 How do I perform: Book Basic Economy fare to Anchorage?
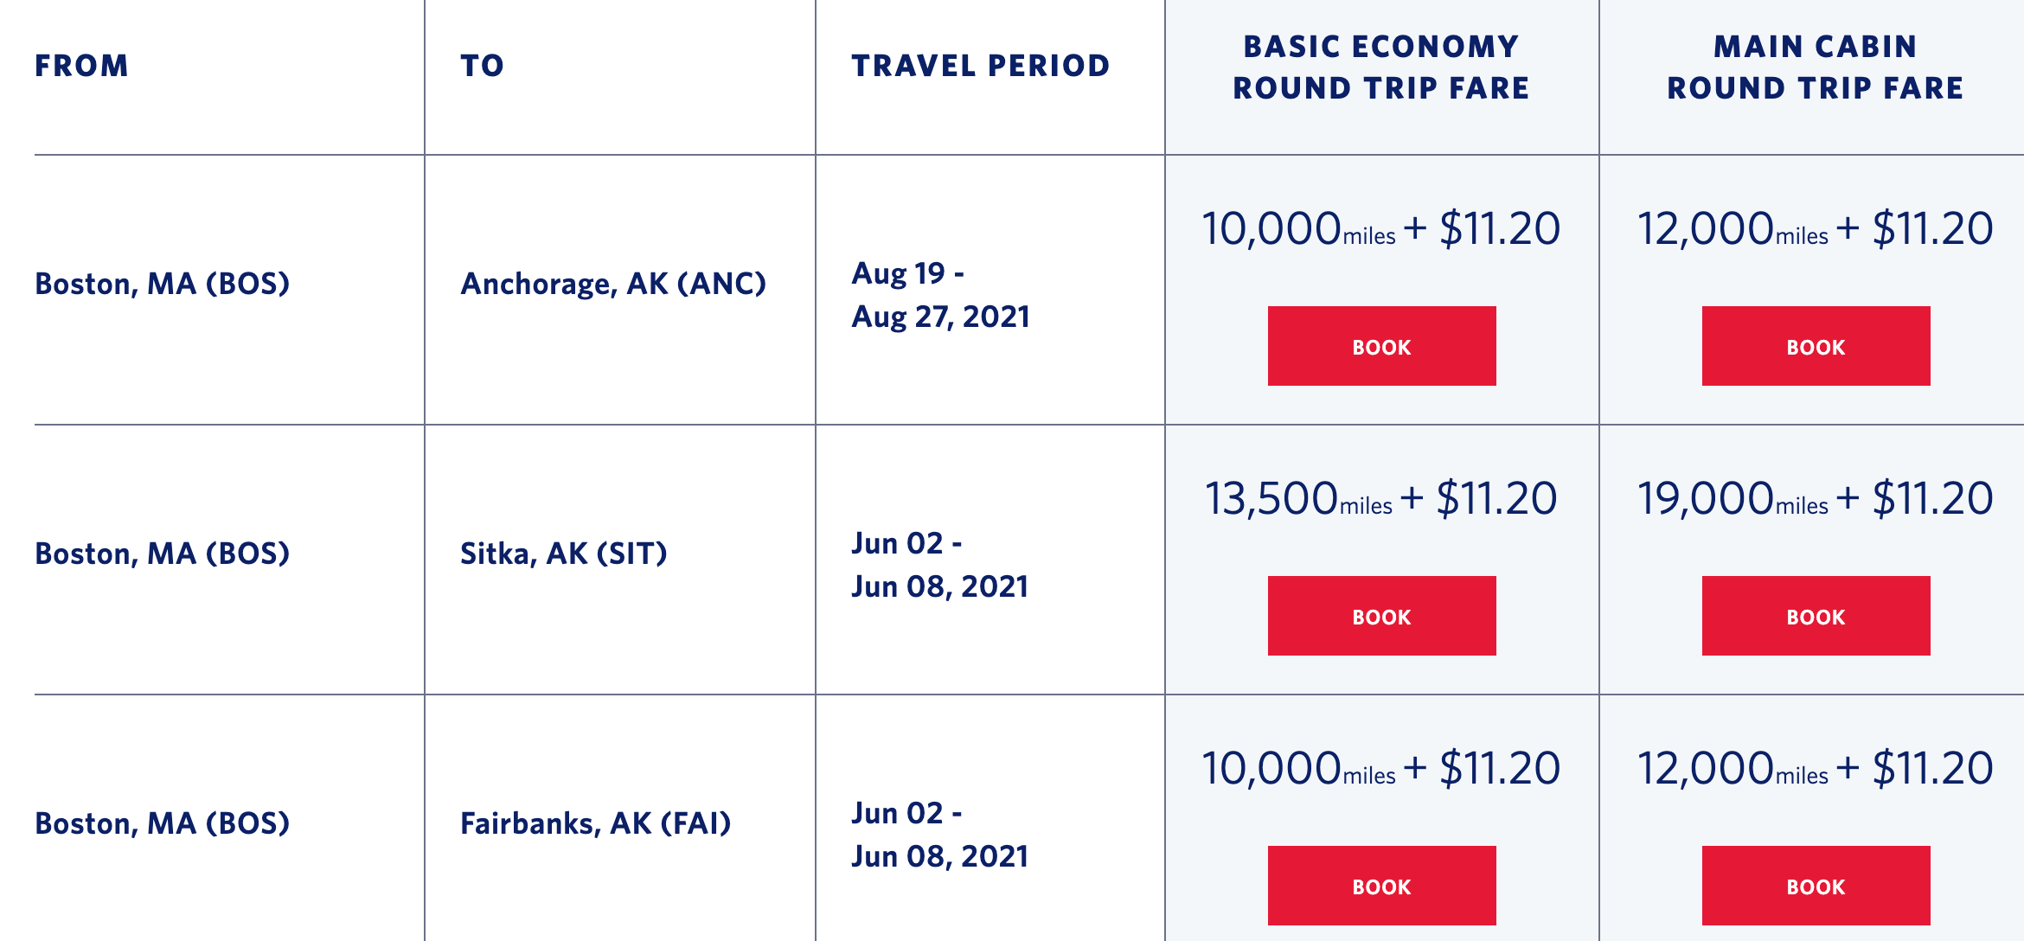[1381, 346]
